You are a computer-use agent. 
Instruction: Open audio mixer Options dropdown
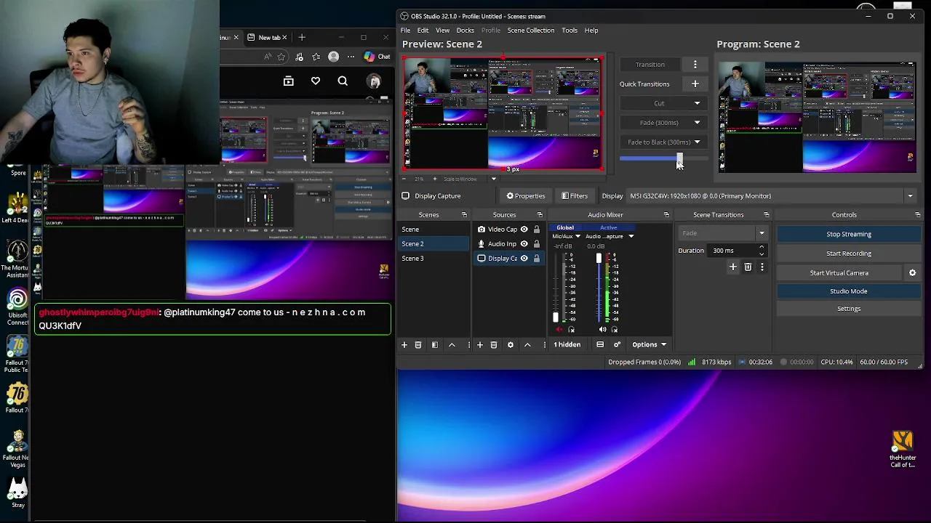click(x=649, y=344)
